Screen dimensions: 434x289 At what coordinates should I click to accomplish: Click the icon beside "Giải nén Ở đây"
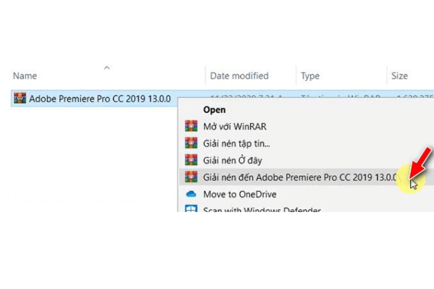click(x=191, y=160)
